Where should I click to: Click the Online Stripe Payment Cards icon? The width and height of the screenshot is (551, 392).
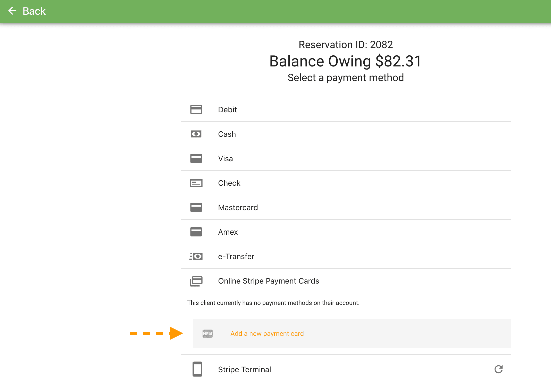click(x=196, y=281)
